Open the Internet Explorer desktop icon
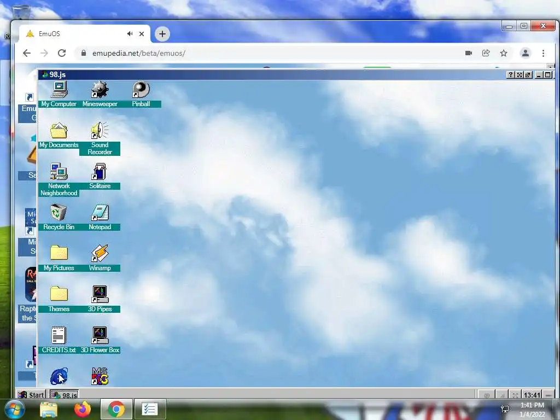Image resolution: width=560 pixels, height=420 pixels. 59,376
